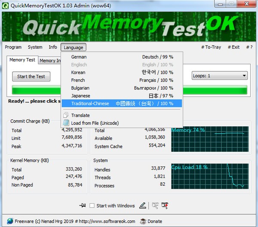Switch to the Memory Test tab
The width and height of the screenshot is (258, 227).
tap(22, 60)
